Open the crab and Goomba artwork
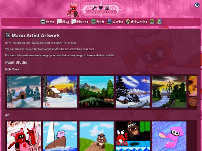The height and width of the screenshot is (151, 202). (x=133, y=136)
